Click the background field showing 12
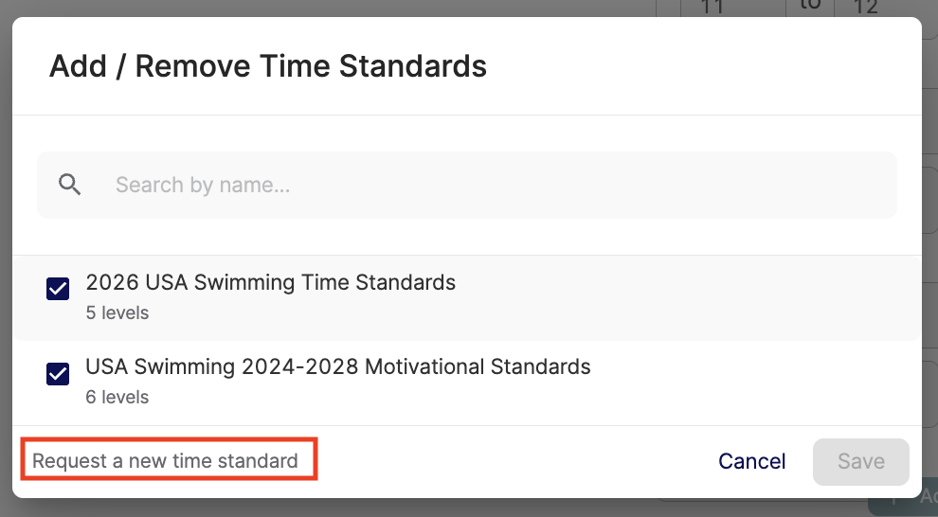The width and height of the screenshot is (938, 517). [x=866, y=9]
